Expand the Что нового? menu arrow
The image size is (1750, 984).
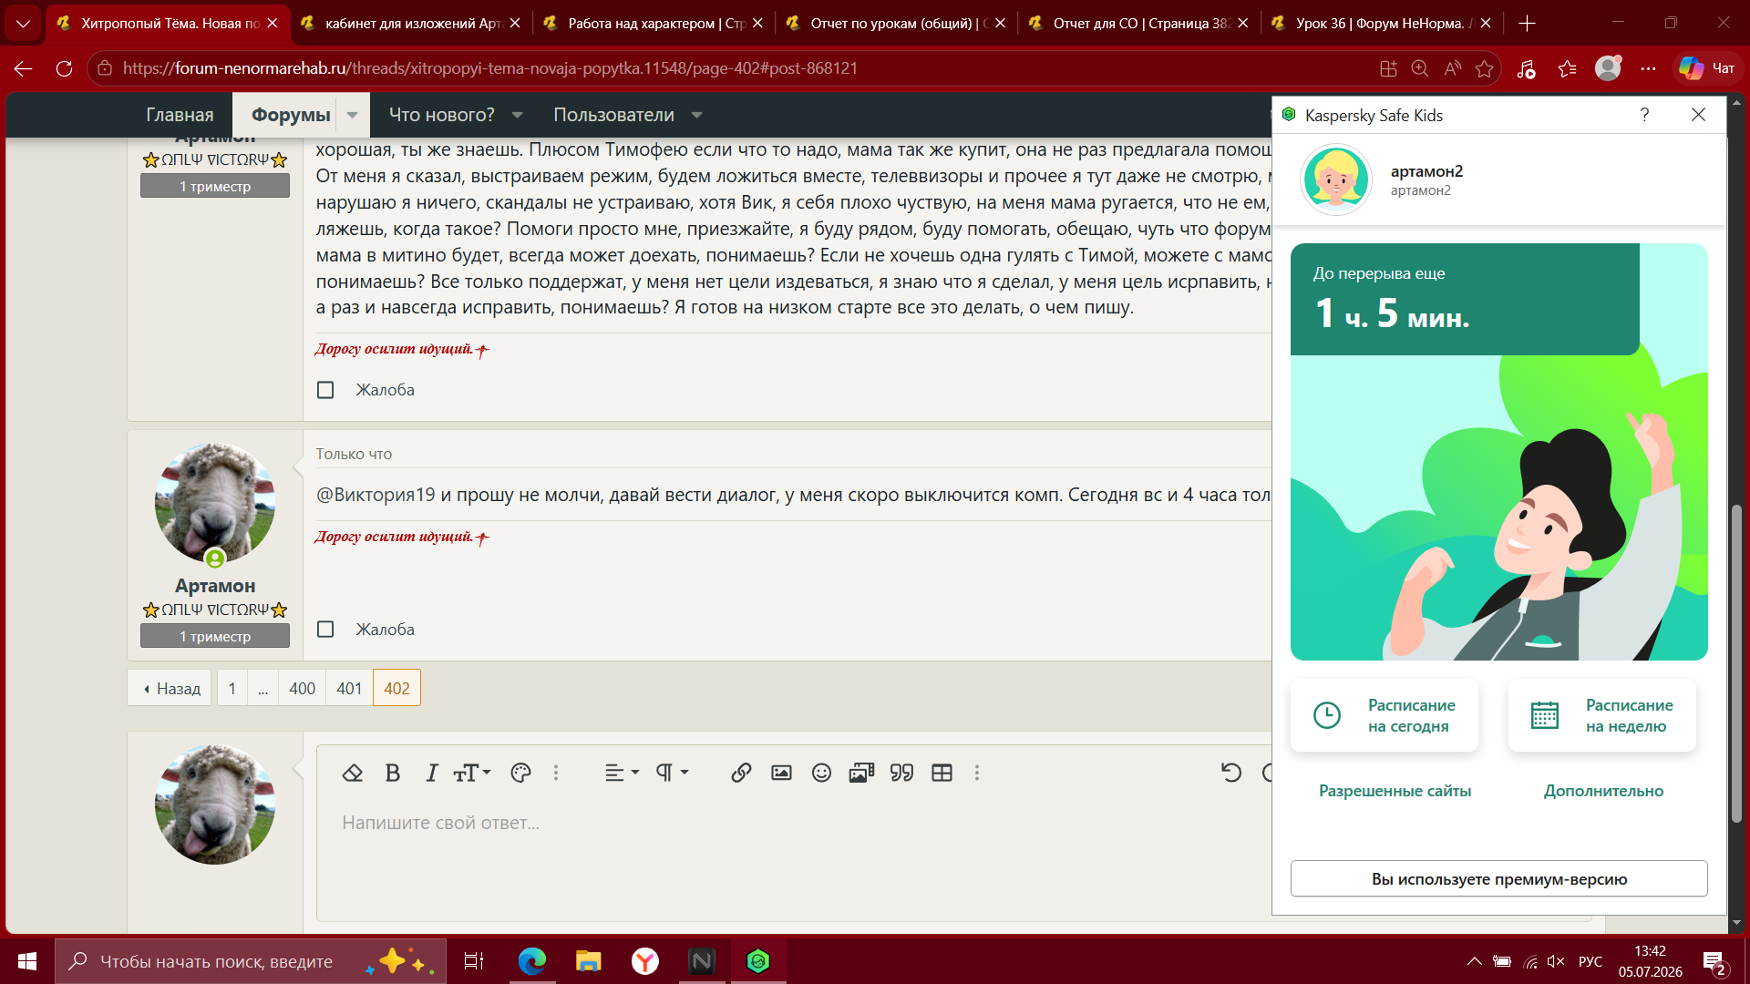tap(518, 115)
